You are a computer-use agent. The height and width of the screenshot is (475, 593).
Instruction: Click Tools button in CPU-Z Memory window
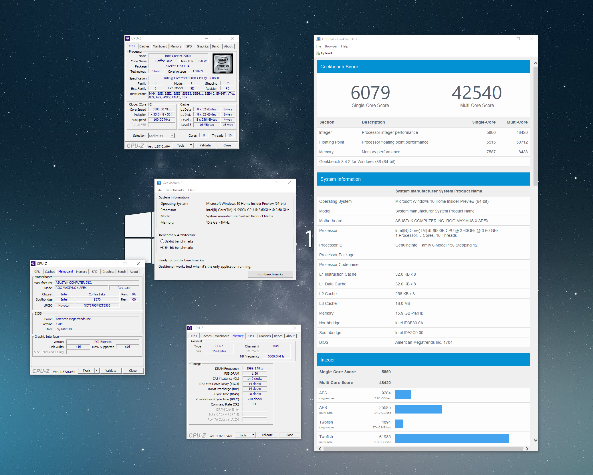[243, 435]
